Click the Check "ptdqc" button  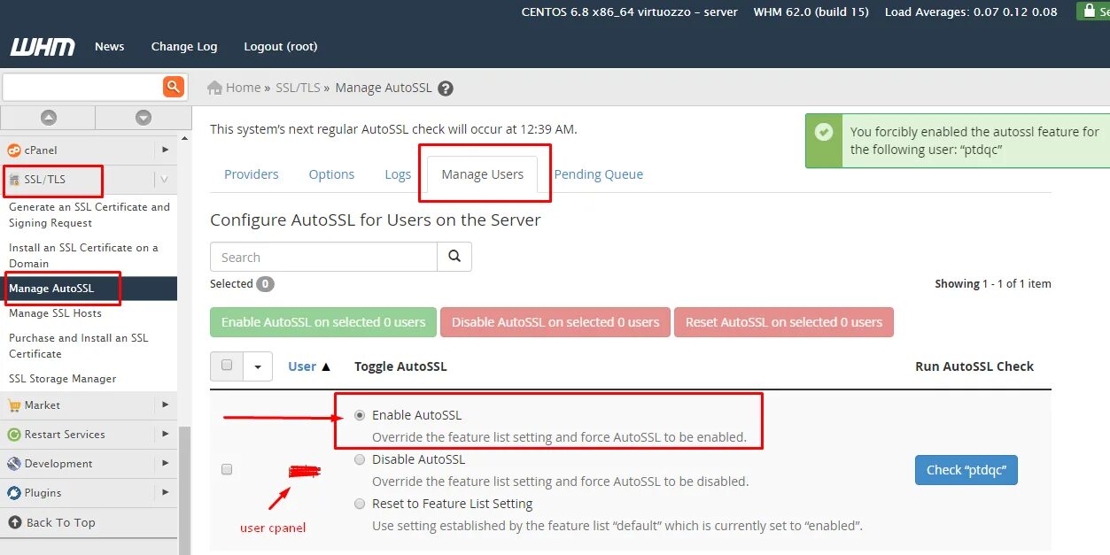pos(966,470)
